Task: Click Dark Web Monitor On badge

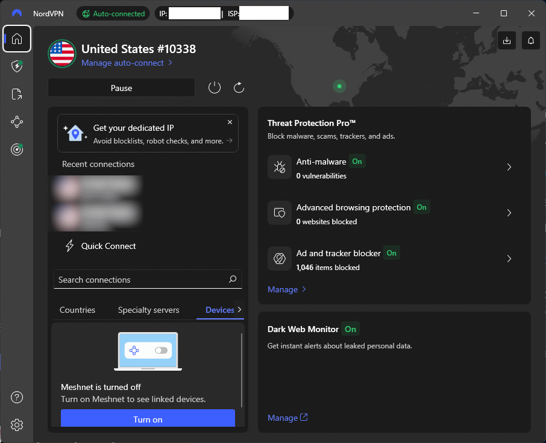Action: 350,329
